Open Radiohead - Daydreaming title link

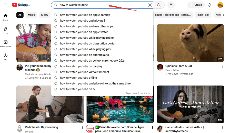(41, 127)
